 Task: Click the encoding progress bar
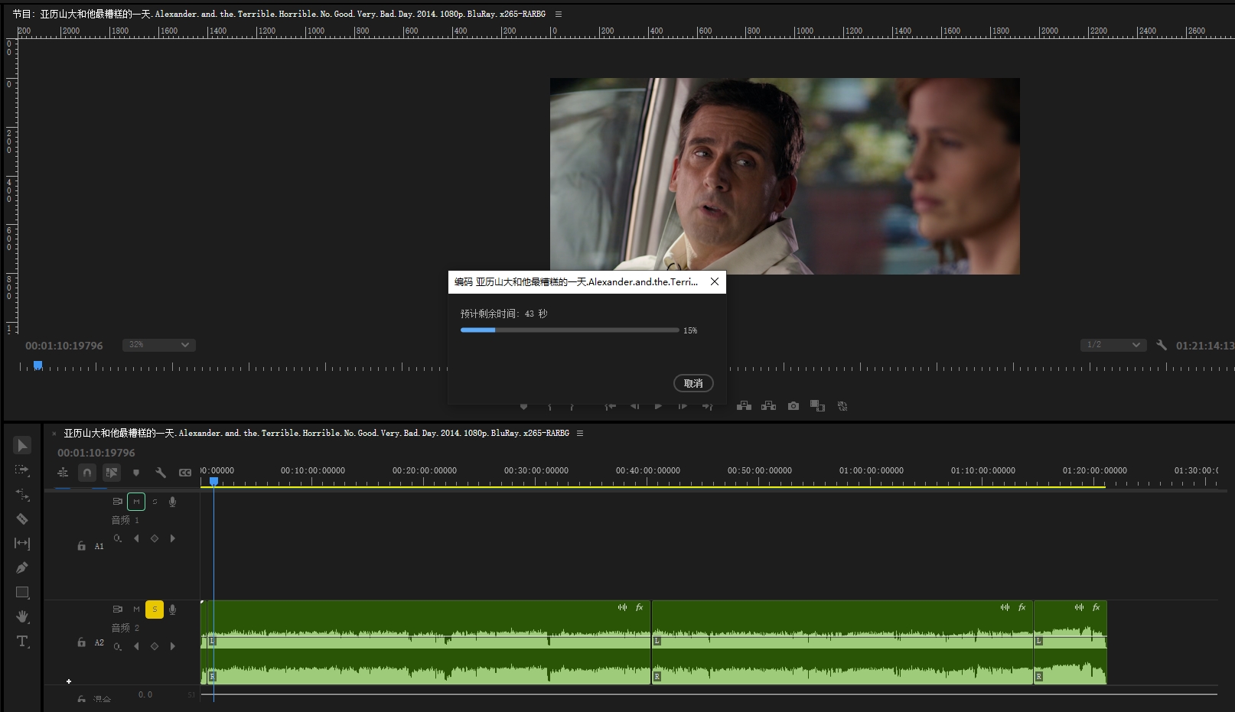click(569, 330)
